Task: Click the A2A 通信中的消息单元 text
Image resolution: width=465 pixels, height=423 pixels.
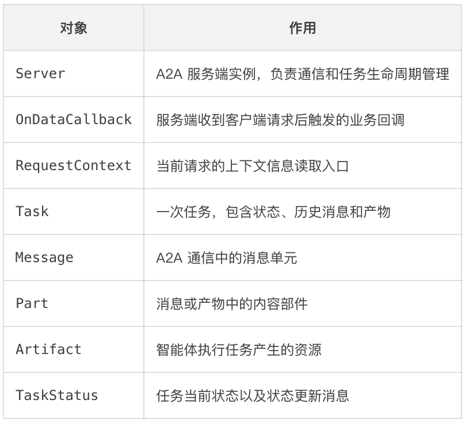Action: (x=227, y=257)
